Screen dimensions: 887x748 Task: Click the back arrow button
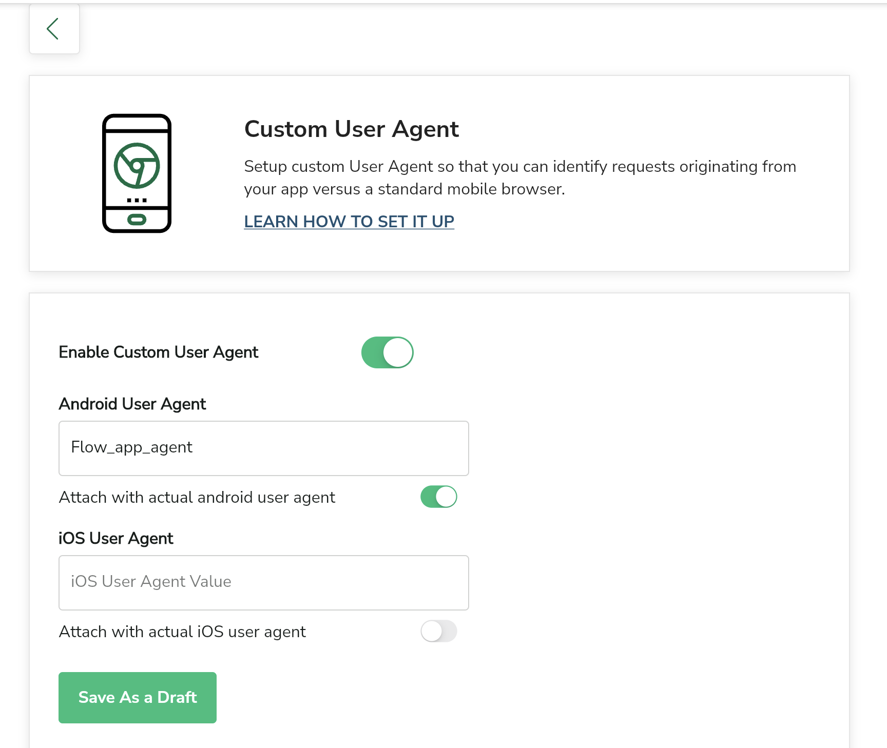(54, 29)
